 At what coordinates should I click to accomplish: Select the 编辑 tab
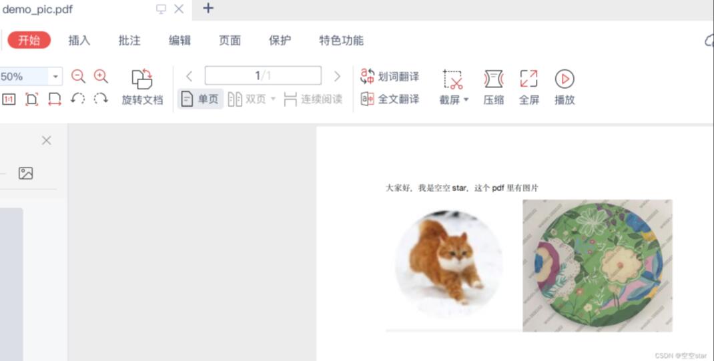180,41
